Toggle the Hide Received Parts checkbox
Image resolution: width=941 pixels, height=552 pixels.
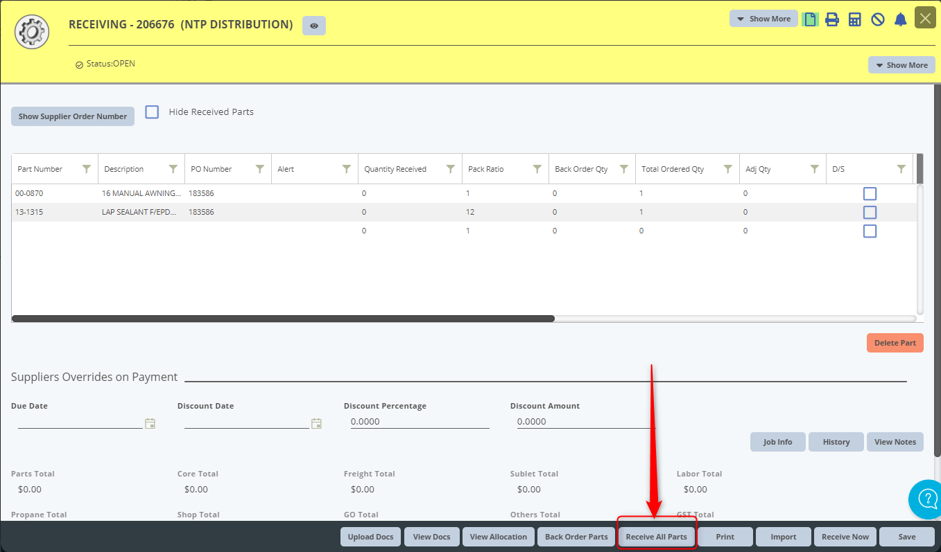tap(152, 112)
